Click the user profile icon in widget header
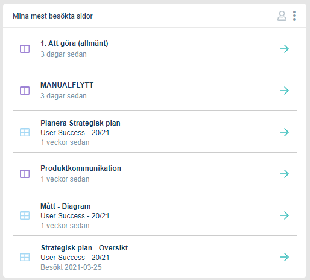This screenshot has height=280, width=310. (282, 16)
